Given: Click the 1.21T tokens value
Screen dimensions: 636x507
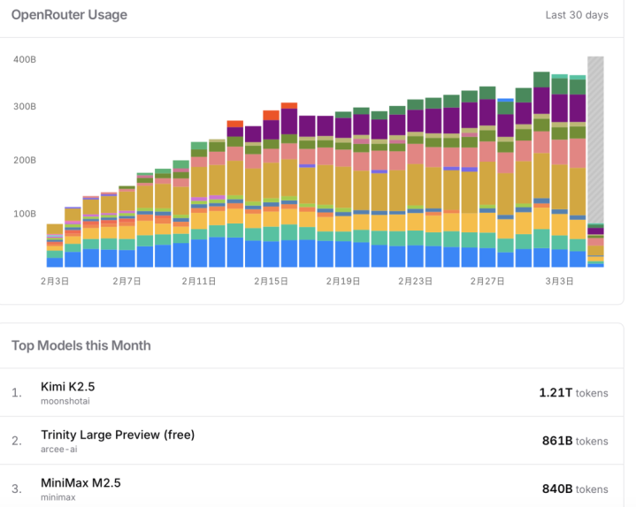Looking at the screenshot, I should click(573, 393).
